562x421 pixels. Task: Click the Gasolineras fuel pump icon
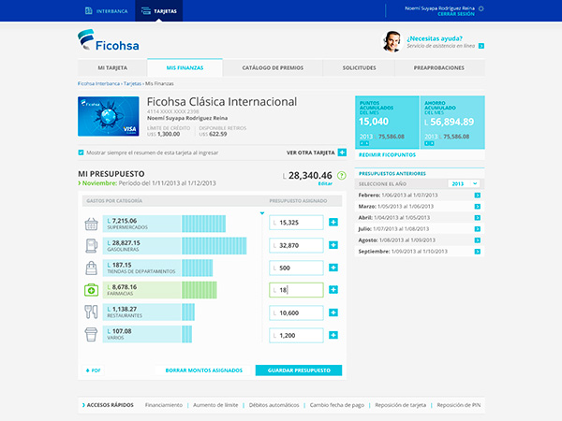pos(92,246)
